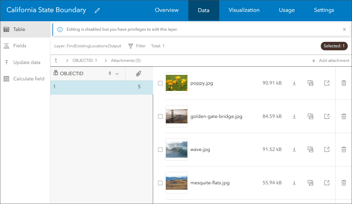Screen dimensions: 352x204
Task: Click the edit title pencil icon
Action: [97, 10]
